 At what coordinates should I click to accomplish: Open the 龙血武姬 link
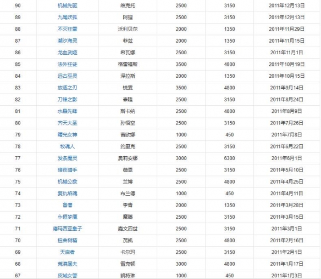[x=68, y=53]
